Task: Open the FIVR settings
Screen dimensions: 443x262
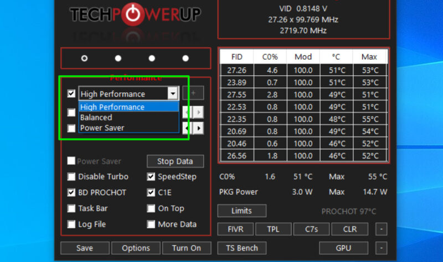Action: coord(235,229)
